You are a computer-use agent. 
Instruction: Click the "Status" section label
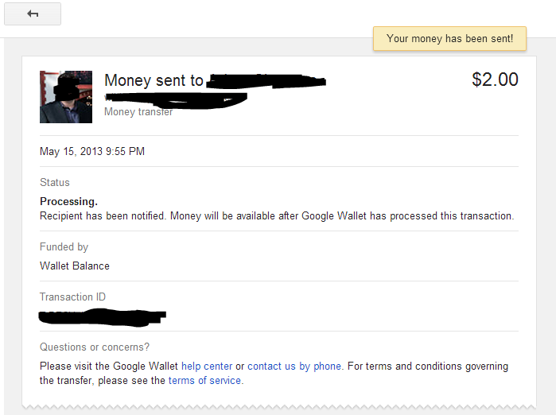pos(55,183)
